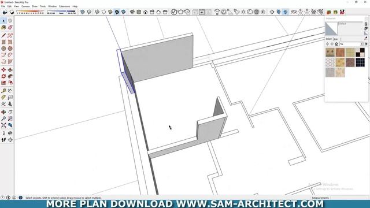Switch to Front house view

(145, 12)
